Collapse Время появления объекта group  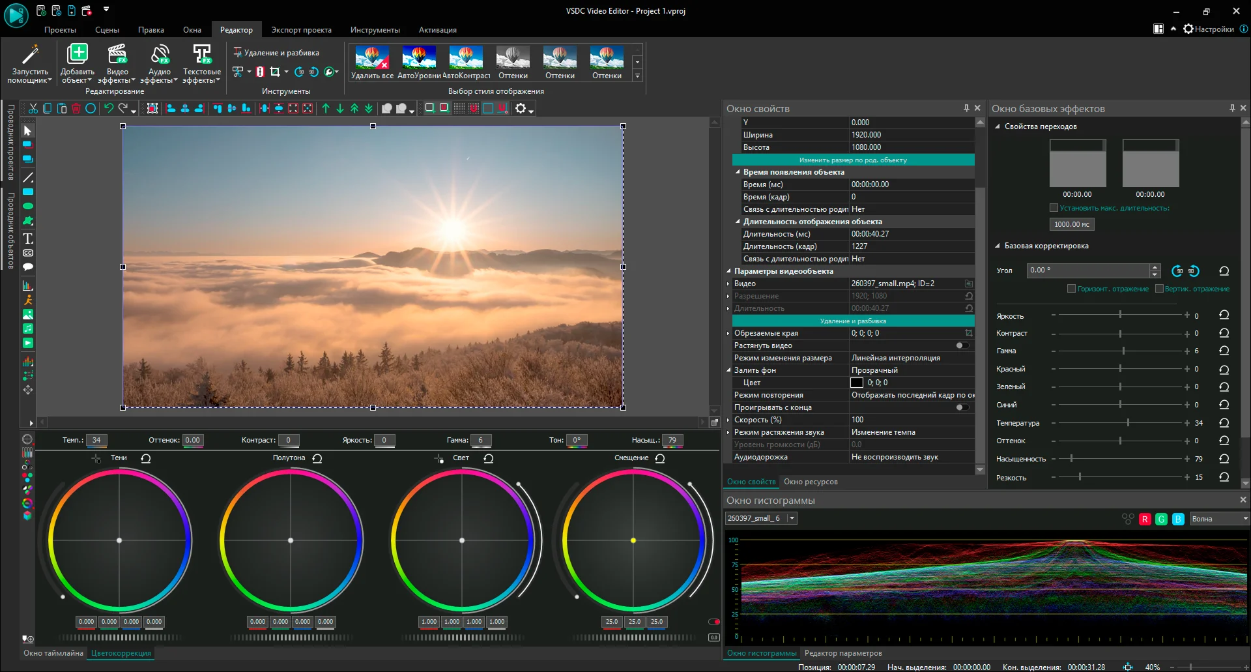[x=738, y=172]
